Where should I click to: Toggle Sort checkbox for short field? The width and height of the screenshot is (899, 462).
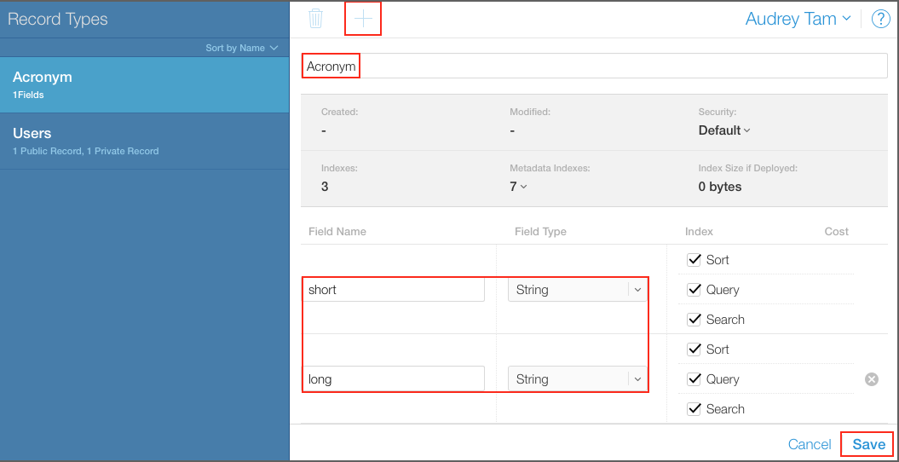(694, 260)
